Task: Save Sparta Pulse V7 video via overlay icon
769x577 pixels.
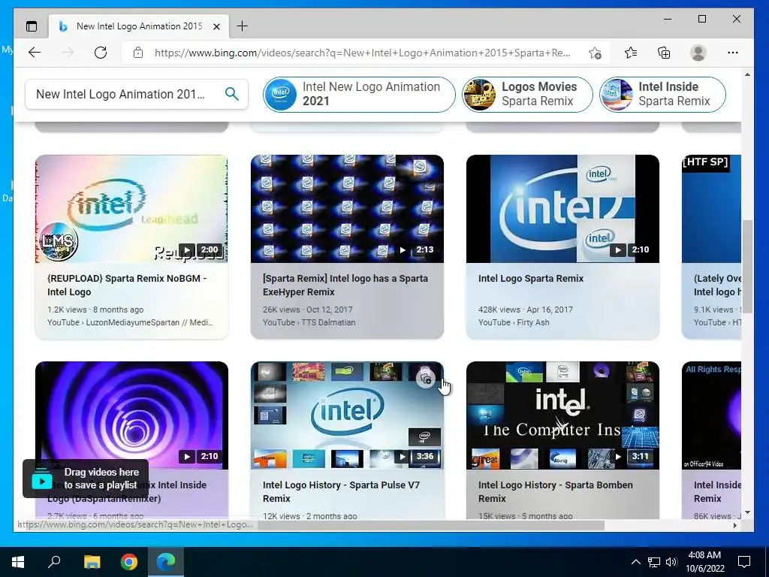Action: (x=426, y=379)
